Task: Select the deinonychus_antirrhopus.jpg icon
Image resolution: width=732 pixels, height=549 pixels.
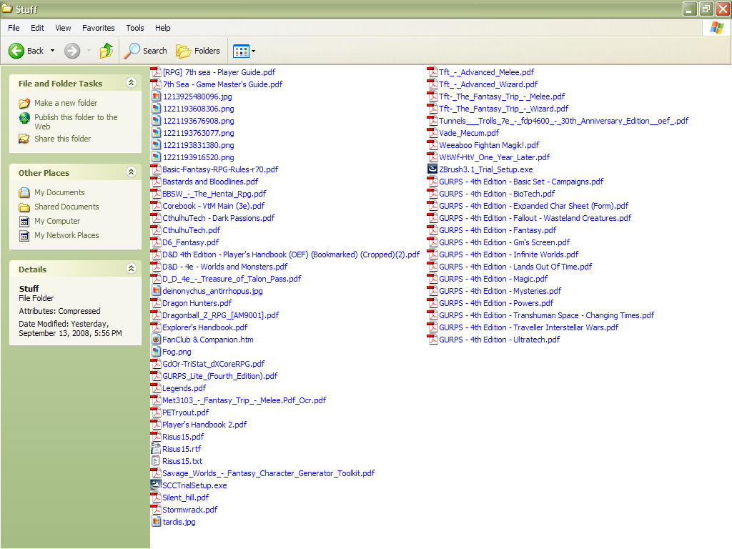Action: point(156,291)
